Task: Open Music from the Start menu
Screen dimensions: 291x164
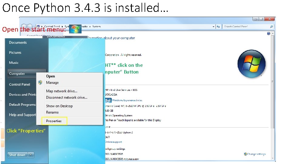Action: [14, 63]
